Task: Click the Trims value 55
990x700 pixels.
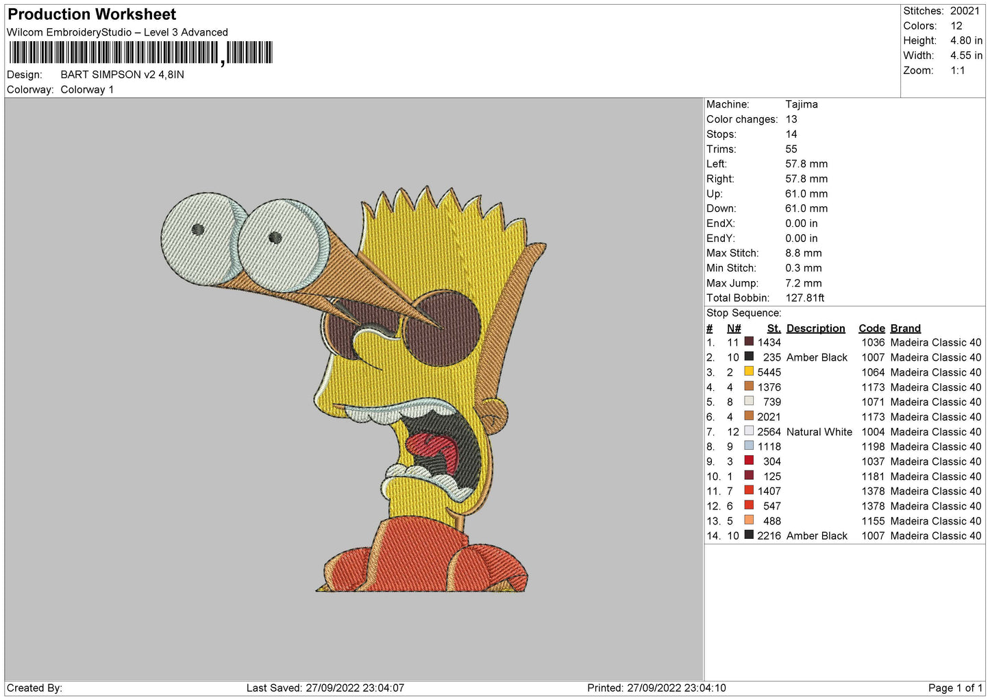Action: (x=791, y=149)
